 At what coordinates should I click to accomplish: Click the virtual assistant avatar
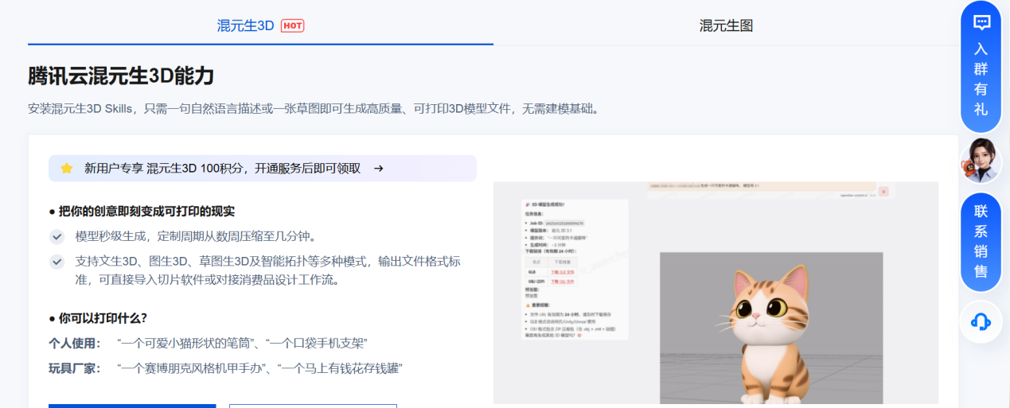(981, 161)
